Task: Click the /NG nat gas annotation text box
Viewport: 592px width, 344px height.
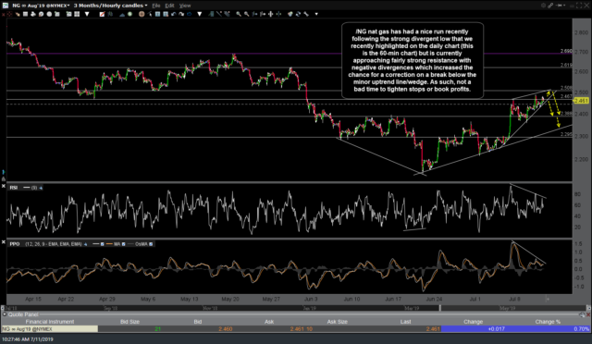Action: (413, 60)
